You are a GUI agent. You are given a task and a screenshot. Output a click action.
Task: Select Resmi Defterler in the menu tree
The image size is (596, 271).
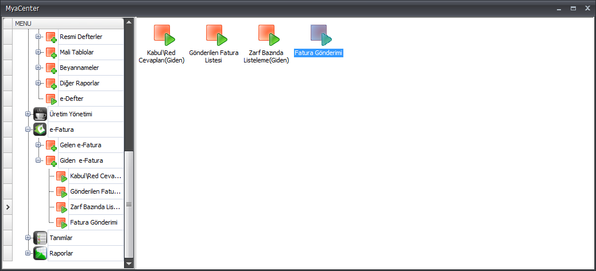[81, 37]
